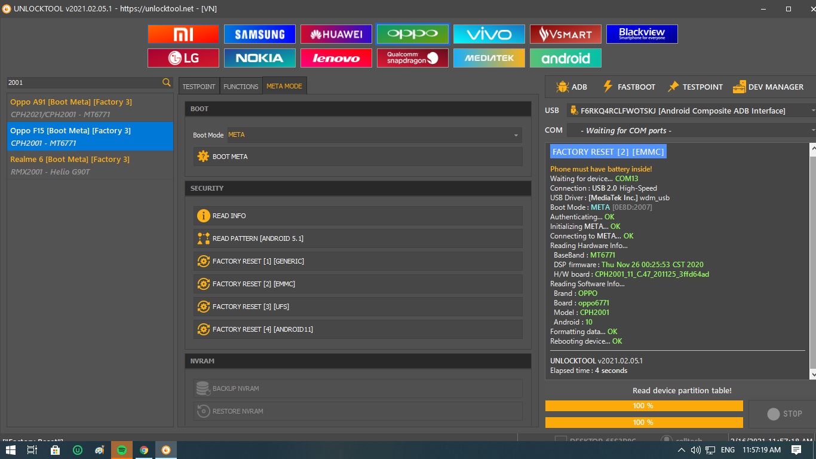Open the COM ports dropdown
This screenshot has width=816, height=459.
(691, 130)
